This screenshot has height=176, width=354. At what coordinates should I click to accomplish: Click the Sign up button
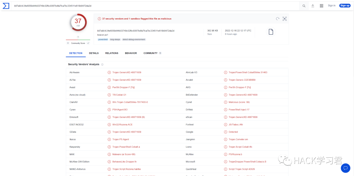[345, 6]
